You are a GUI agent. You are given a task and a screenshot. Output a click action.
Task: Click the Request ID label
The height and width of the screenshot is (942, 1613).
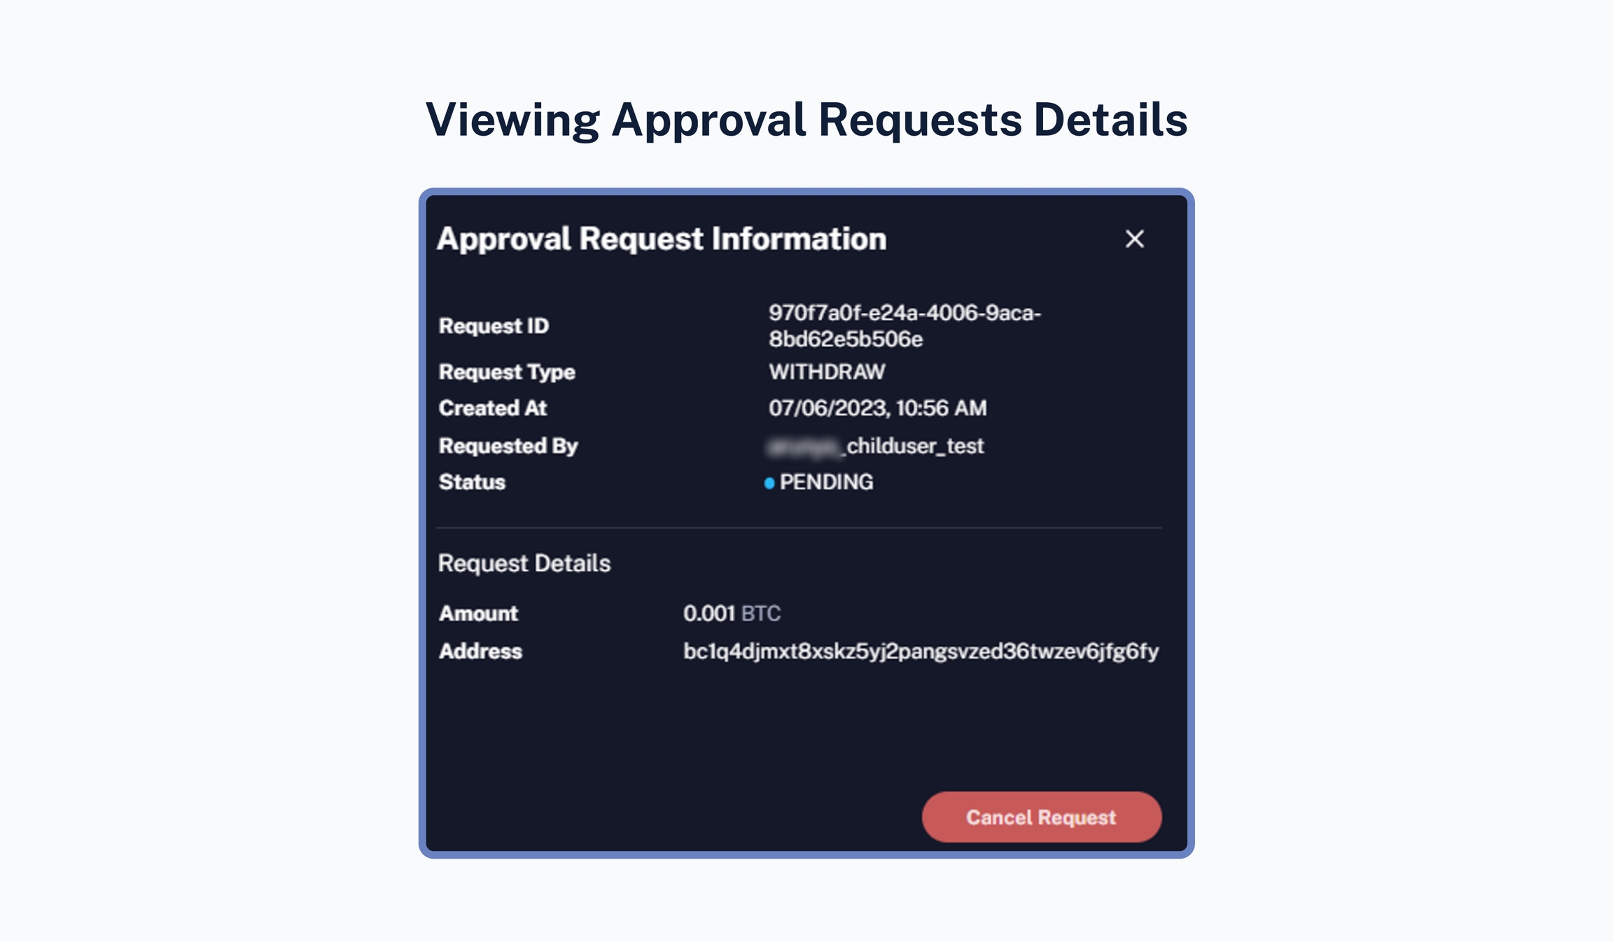pyautogui.click(x=494, y=326)
